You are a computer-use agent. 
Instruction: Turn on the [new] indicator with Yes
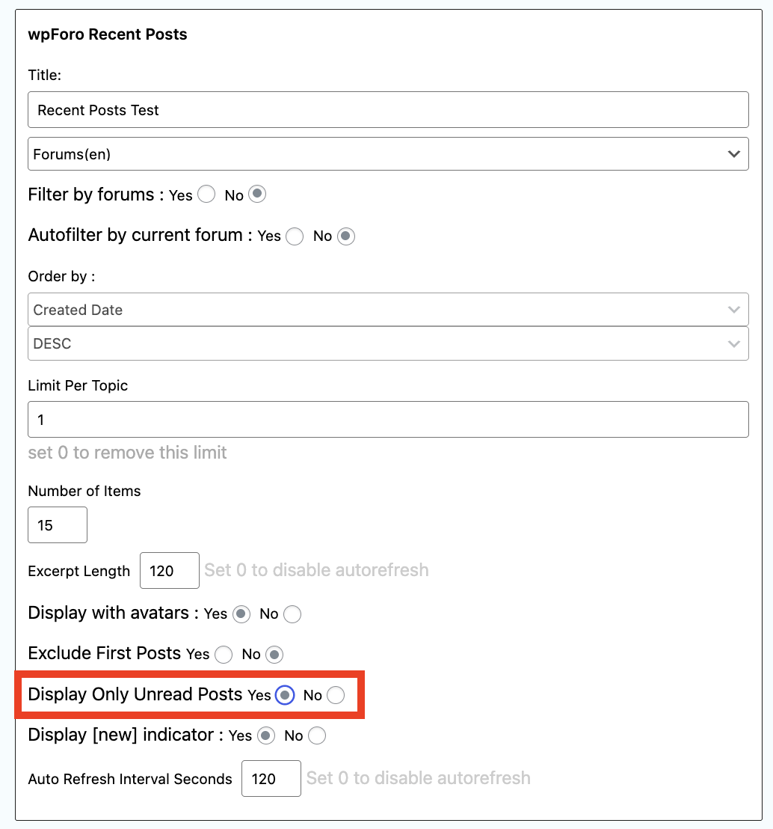click(265, 736)
